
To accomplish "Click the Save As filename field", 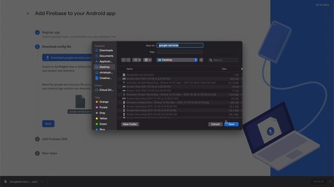I will click(180, 45).
